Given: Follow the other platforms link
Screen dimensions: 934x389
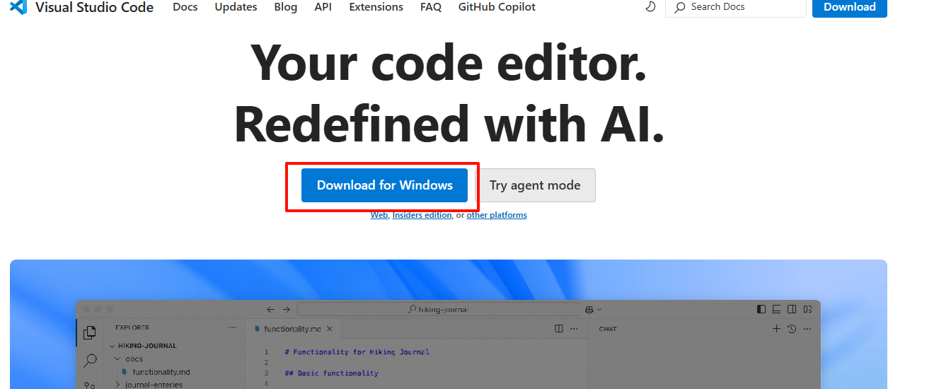Looking at the screenshot, I should [x=497, y=215].
